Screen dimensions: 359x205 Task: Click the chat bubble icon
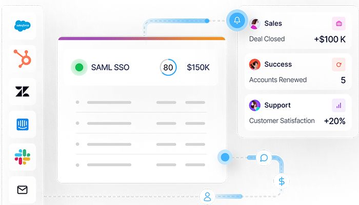pos(264,157)
